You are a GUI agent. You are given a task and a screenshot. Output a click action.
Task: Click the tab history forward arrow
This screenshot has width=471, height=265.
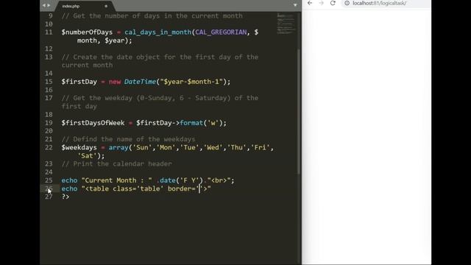pos(49,5)
